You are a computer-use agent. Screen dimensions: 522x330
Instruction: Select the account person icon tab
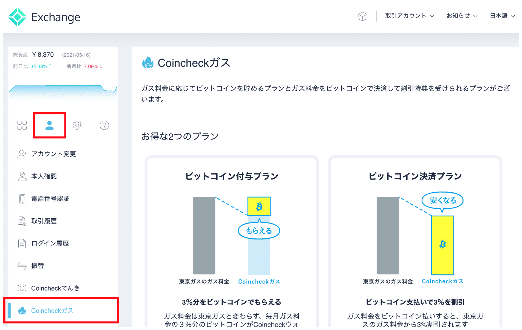(x=50, y=125)
